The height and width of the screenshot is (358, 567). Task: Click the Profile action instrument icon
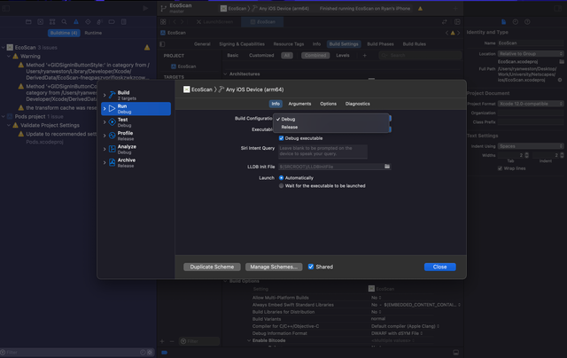(113, 136)
